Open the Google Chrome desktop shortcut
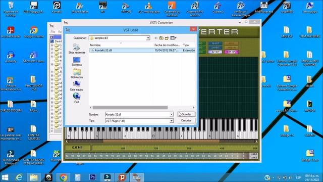 click(34, 32)
